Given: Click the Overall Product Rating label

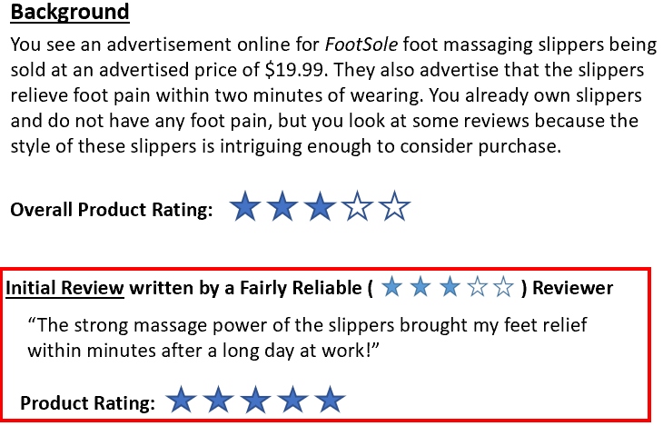Looking at the screenshot, I should click(x=112, y=210).
